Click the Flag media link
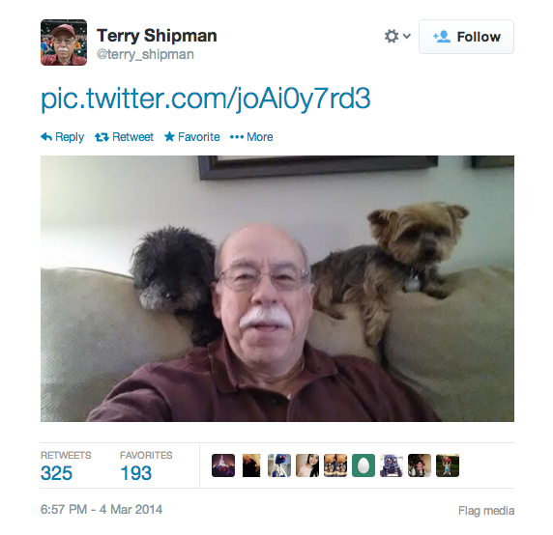 tap(486, 510)
